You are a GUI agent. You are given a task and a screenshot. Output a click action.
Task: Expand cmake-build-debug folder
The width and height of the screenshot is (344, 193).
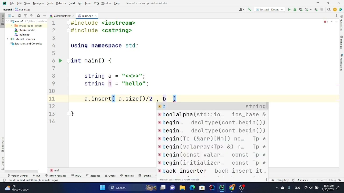pos(12,26)
